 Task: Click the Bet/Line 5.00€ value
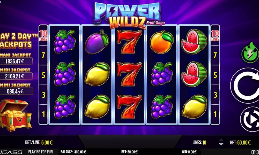coord(47,143)
